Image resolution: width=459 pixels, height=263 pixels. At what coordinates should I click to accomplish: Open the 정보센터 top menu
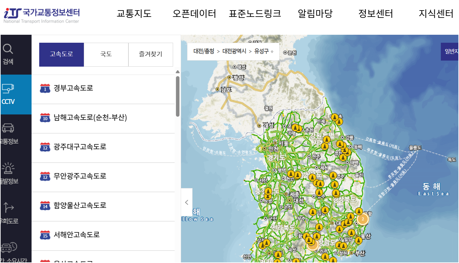point(376,14)
